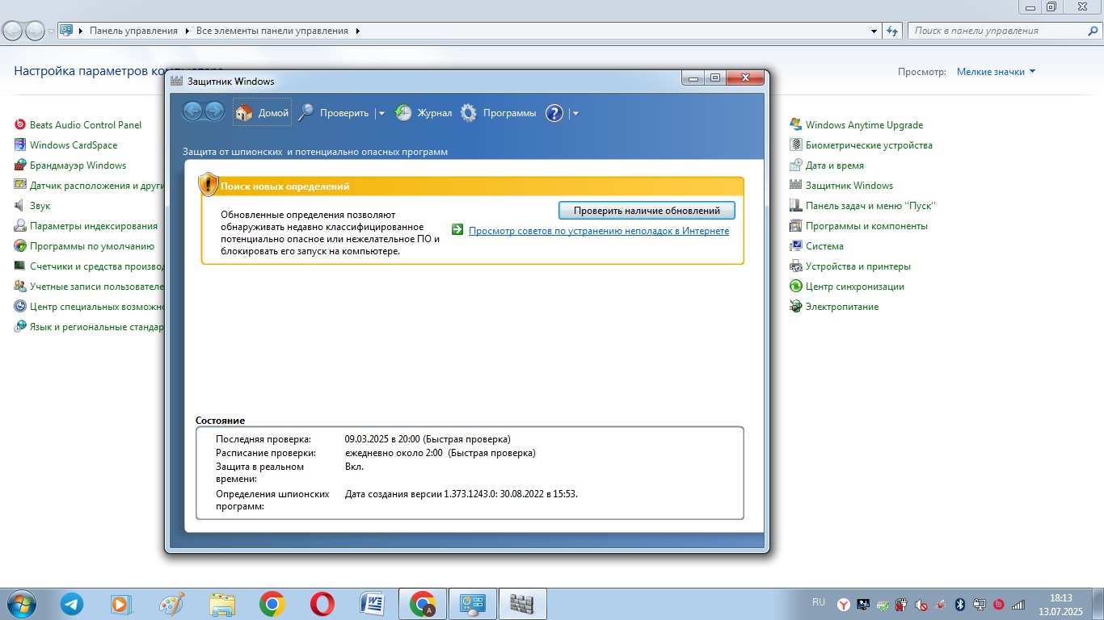Screen dimensions: 1104x620
Task: Open the media player taskbar icon
Action: [x=120, y=604]
